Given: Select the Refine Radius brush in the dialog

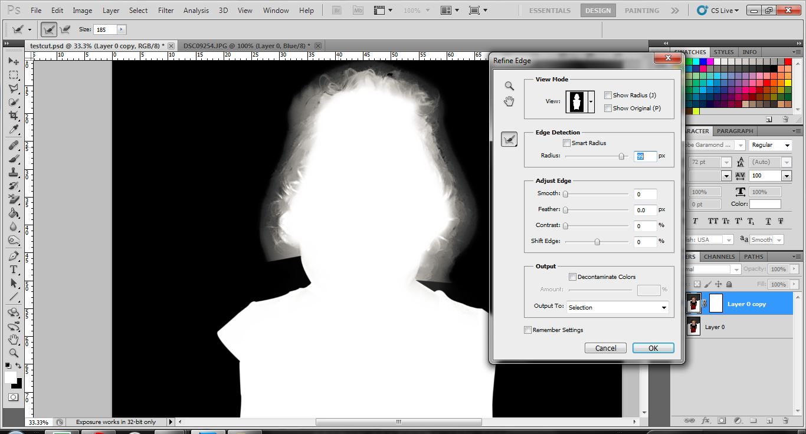Looking at the screenshot, I should click(509, 139).
